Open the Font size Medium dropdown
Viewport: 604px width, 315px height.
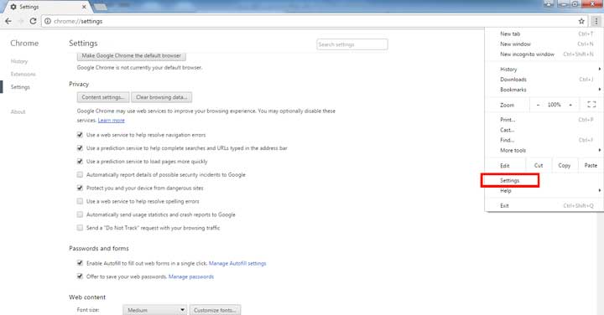click(155, 310)
